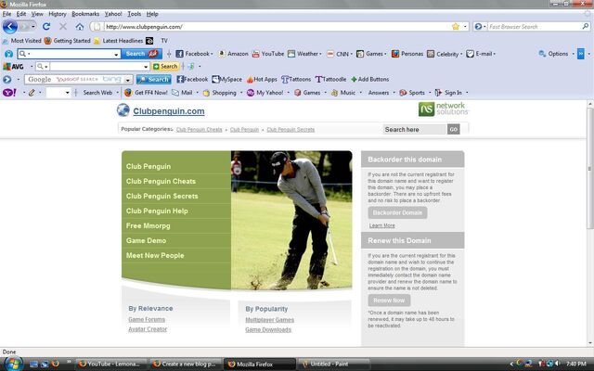The height and width of the screenshot is (371, 594).
Task: Go back with the blue back arrow
Action: click(x=10, y=27)
